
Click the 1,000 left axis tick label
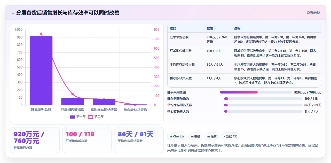tap(18, 30)
